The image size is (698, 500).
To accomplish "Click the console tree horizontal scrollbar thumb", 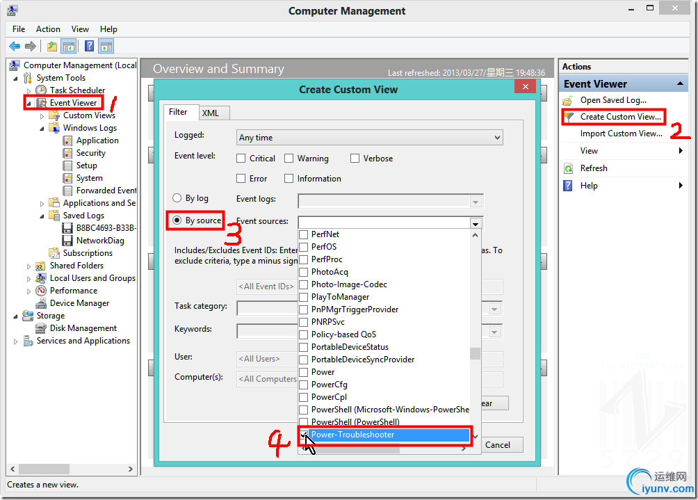I will 44,469.
